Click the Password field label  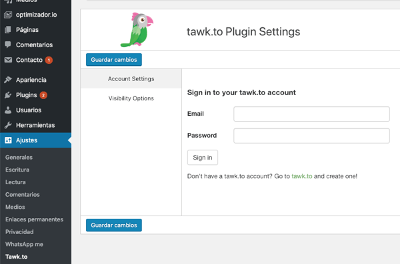[202, 136]
